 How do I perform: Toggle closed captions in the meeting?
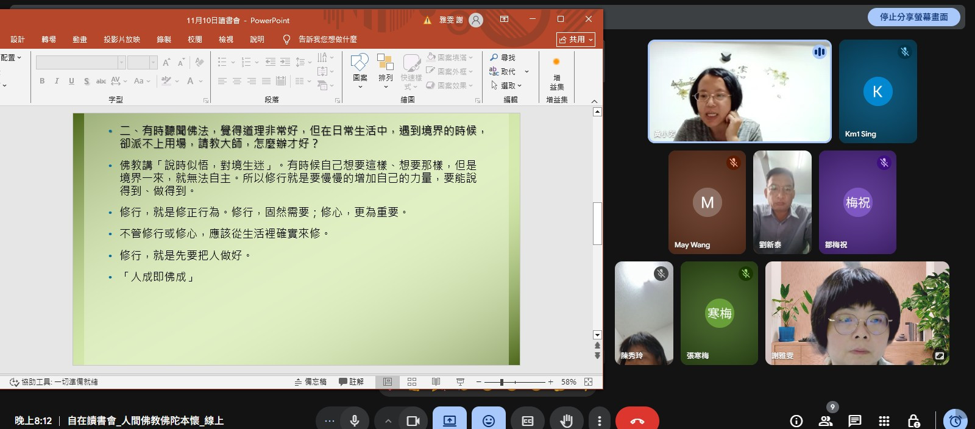pos(527,420)
